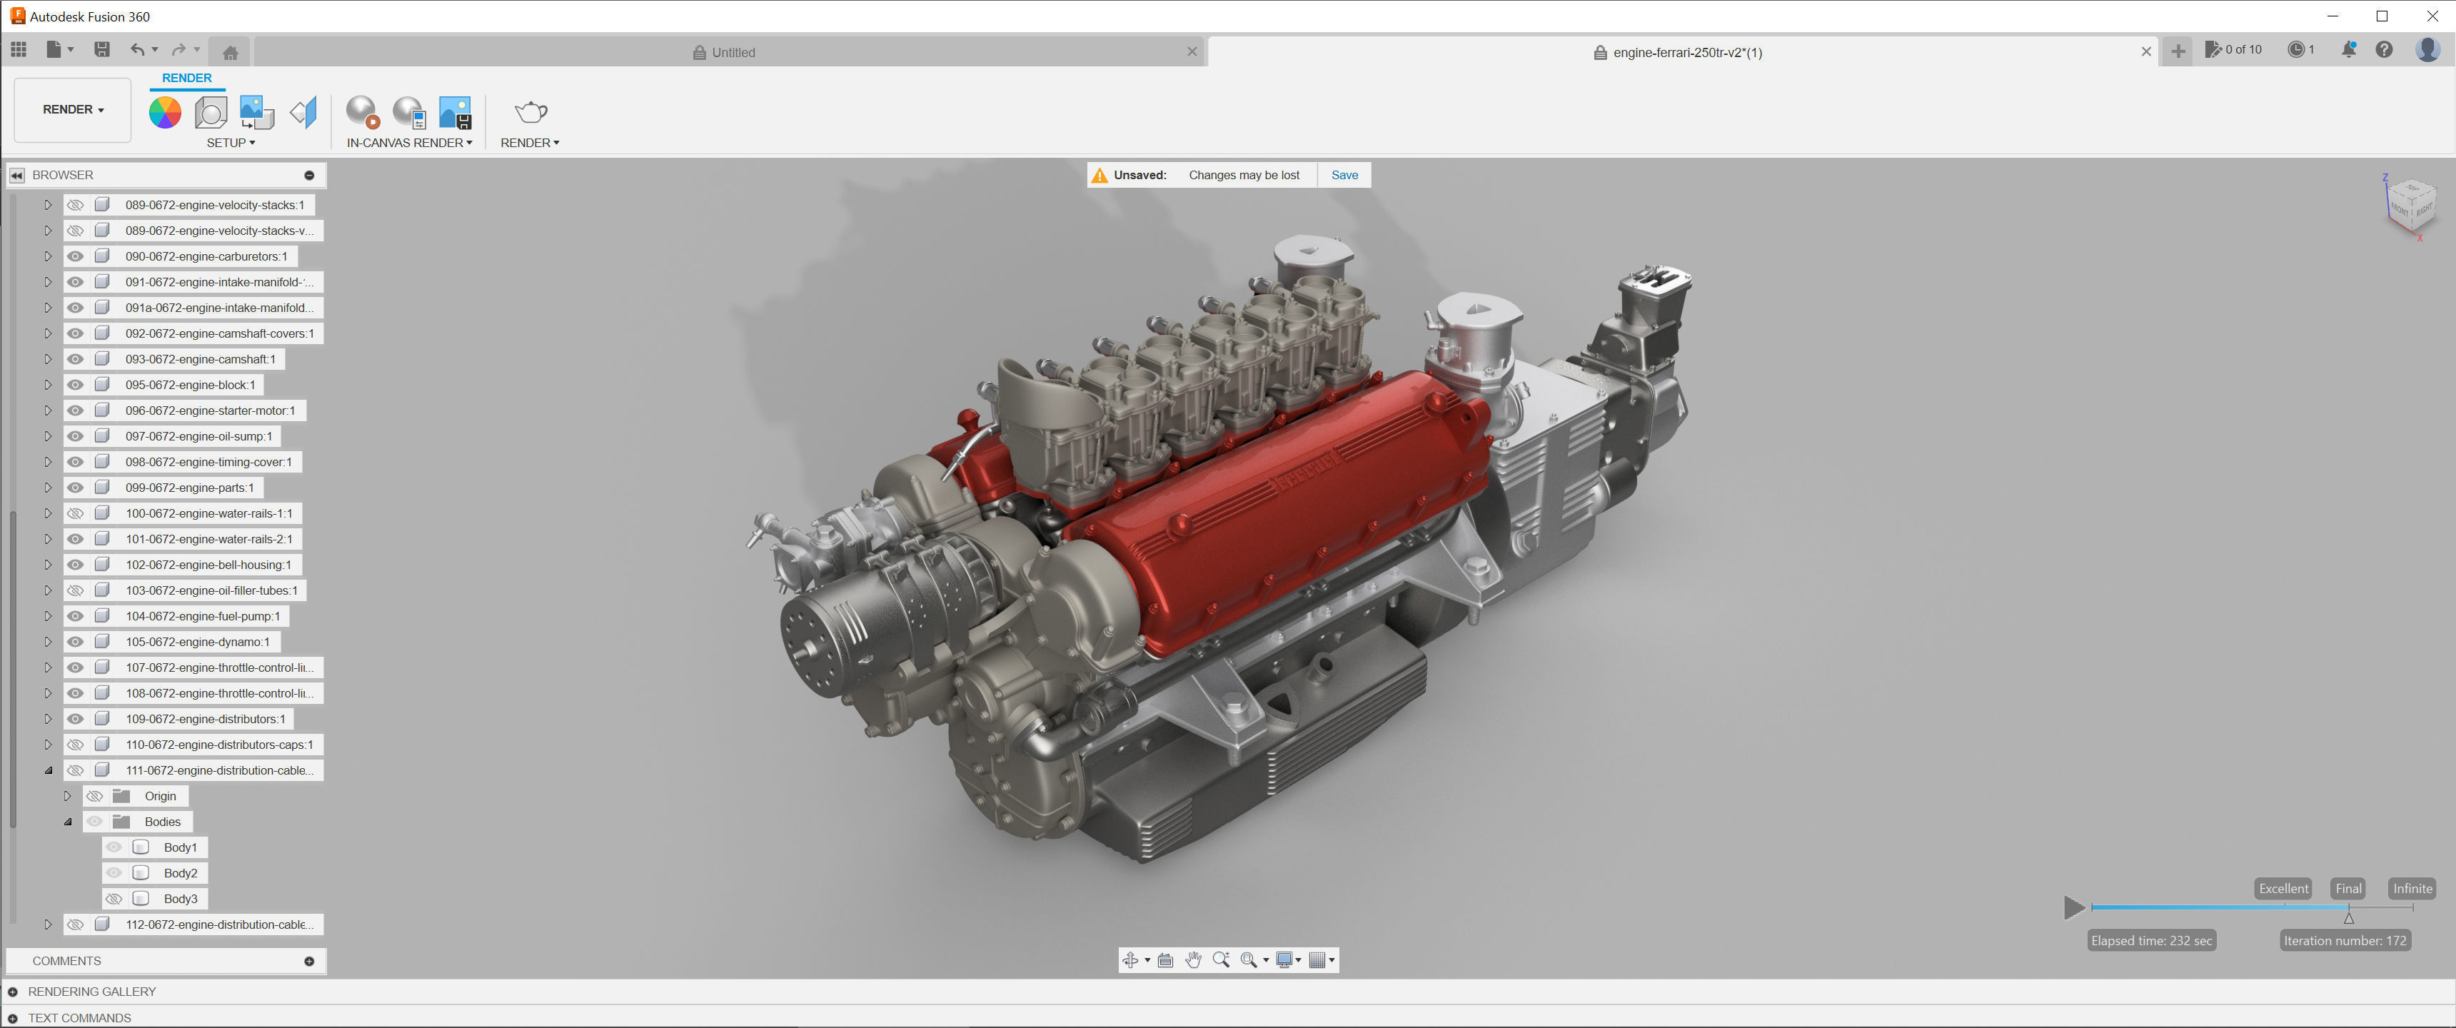The width and height of the screenshot is (2456, 1028).
Task: Click the Home tab icon
Action: (x=230, y=52)
